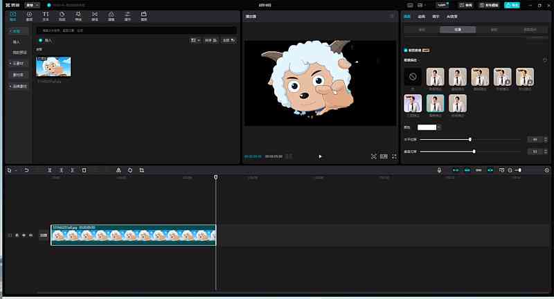Open the Transitions tab
Image resolution: width=554 pixels, height=299 pixels.
[95, 16]
